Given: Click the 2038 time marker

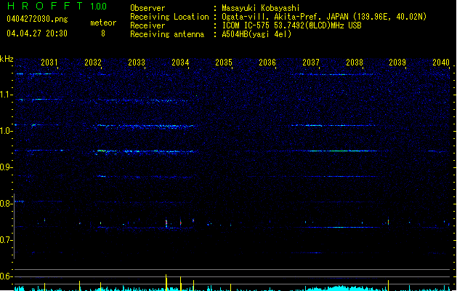Looking at the screenshot, I should click(x=355, y=62).
